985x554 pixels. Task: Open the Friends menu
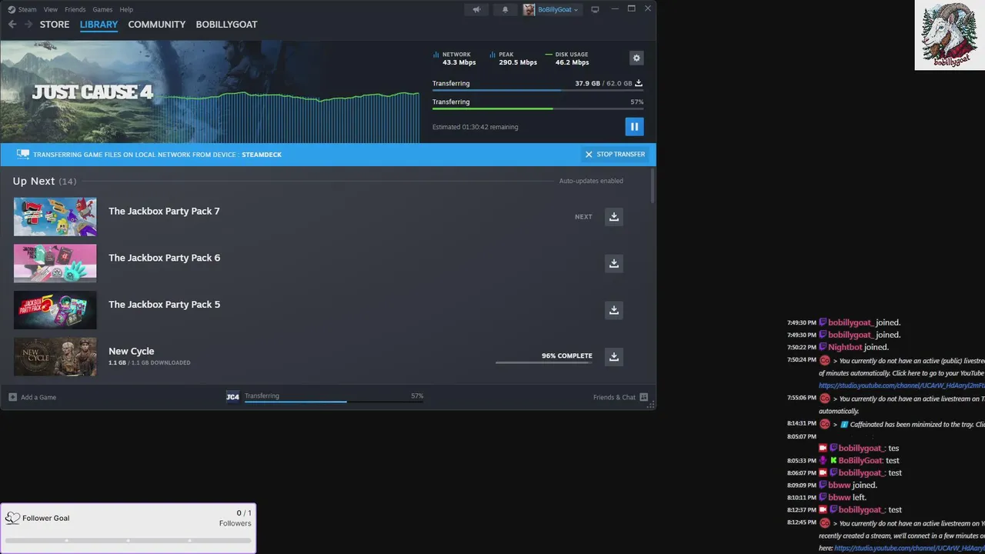pyautogui.click(x=75, y=9)
